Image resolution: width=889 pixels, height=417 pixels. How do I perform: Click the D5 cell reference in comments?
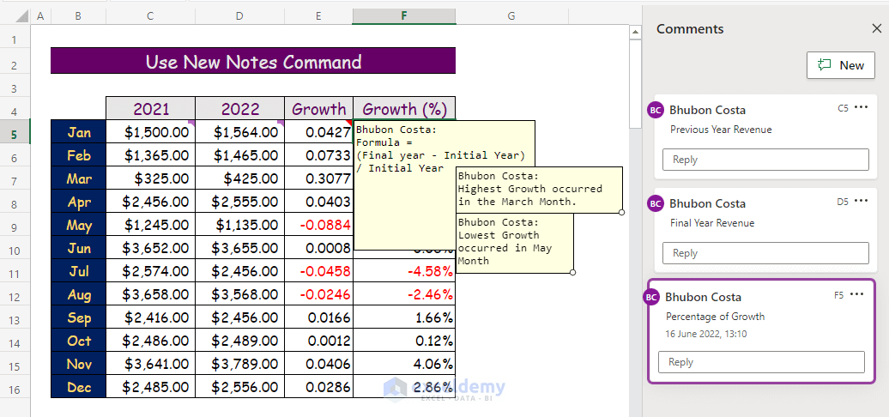click(843, 201)
